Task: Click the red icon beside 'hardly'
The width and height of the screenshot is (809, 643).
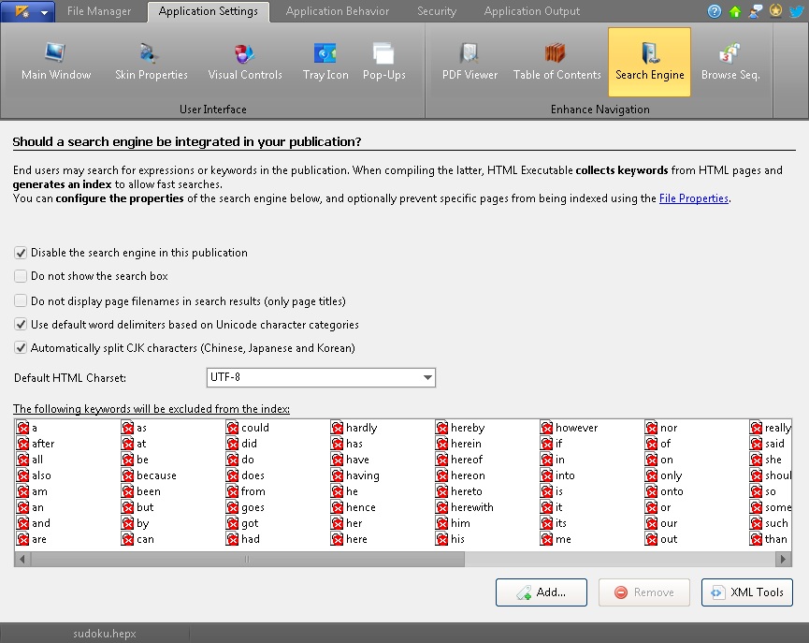Action: (x=337, y=428)
